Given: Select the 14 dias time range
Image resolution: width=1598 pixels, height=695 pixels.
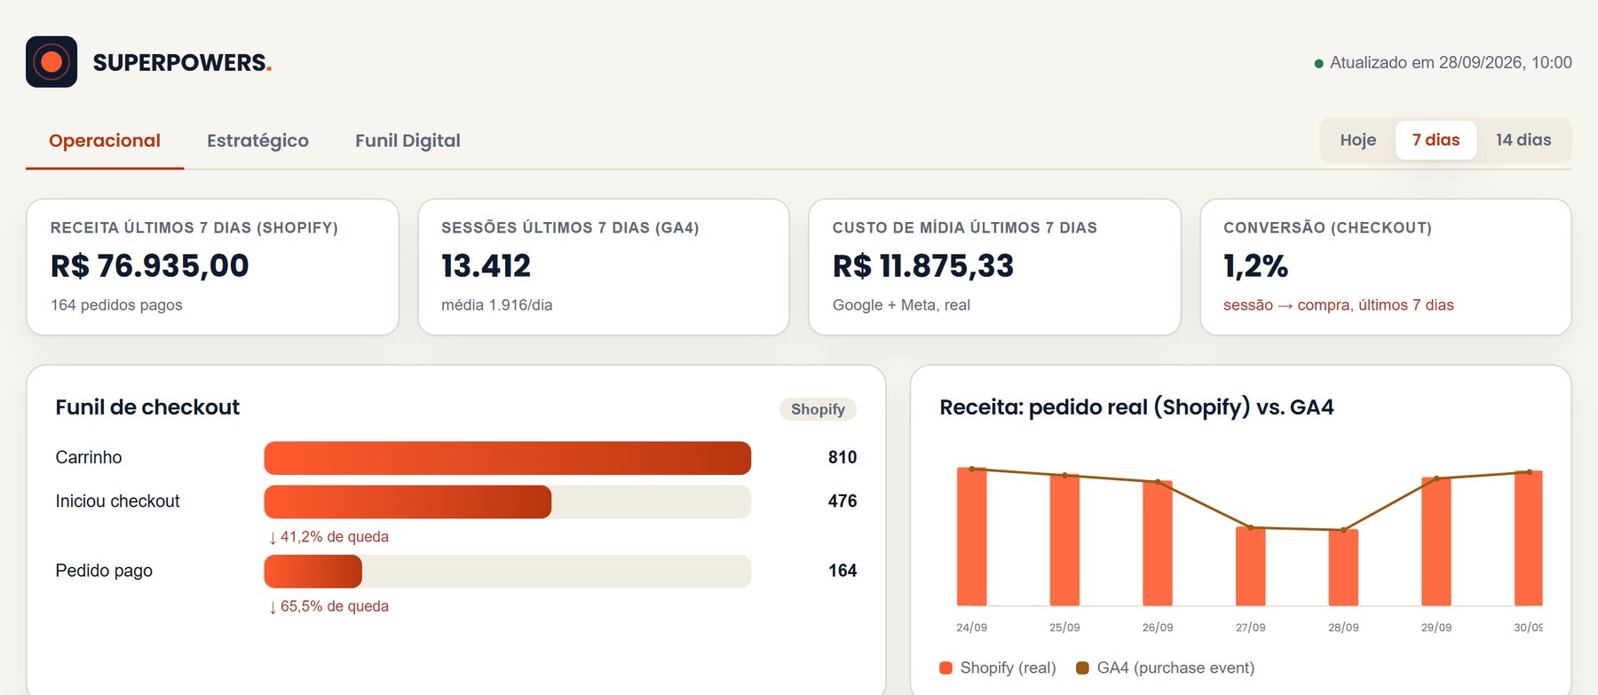Looking at the screenshot, I should tap(1523, 140).
